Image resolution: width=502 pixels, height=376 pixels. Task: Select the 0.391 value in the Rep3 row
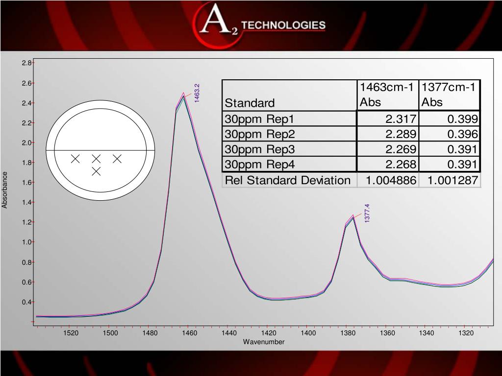click(463, 149)
